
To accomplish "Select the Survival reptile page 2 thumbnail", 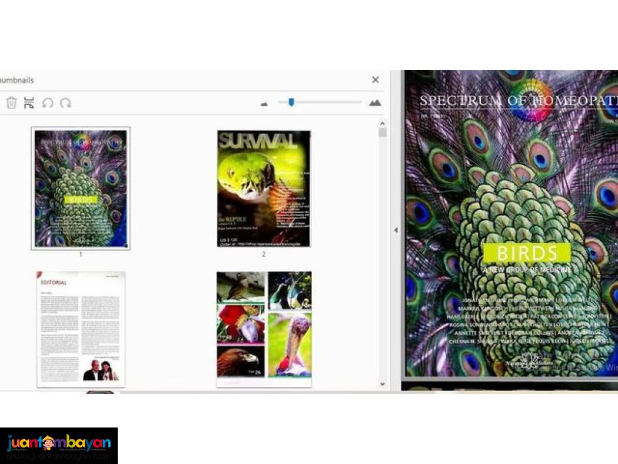I will [264, 188].
